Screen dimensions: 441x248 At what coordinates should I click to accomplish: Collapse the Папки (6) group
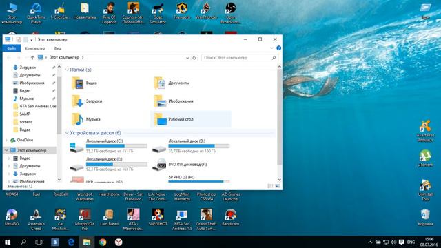67,70
